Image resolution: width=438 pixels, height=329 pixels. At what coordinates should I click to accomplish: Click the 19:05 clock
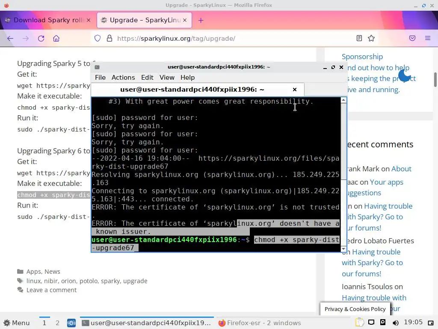coord(413,322)
